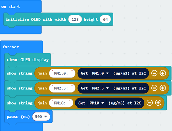Image resolution: width=172 pixels, height=131 pixels.
Task: Select the join label in PM1.0 row
Action: point(42,73)
